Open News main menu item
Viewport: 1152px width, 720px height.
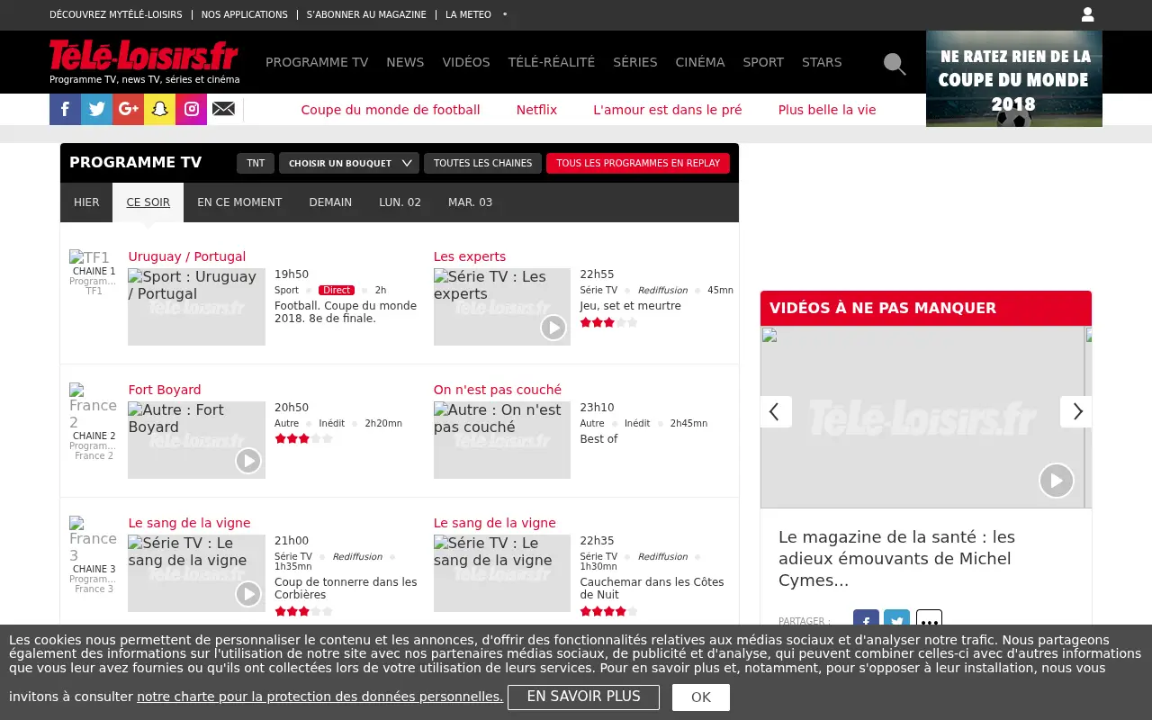pos(405,62)
